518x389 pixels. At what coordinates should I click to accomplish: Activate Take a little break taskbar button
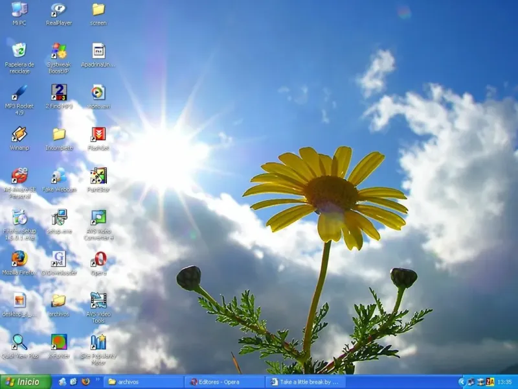306,382
